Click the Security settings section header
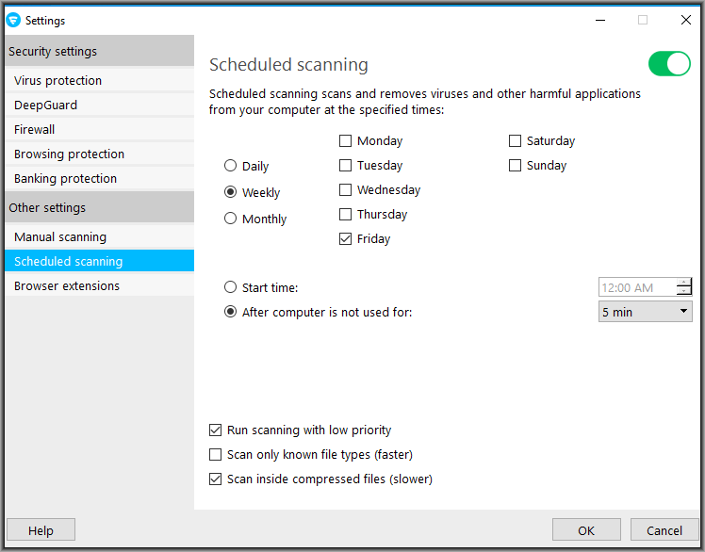The width and height of the screenshot is (705, 552). coord(99,51)
